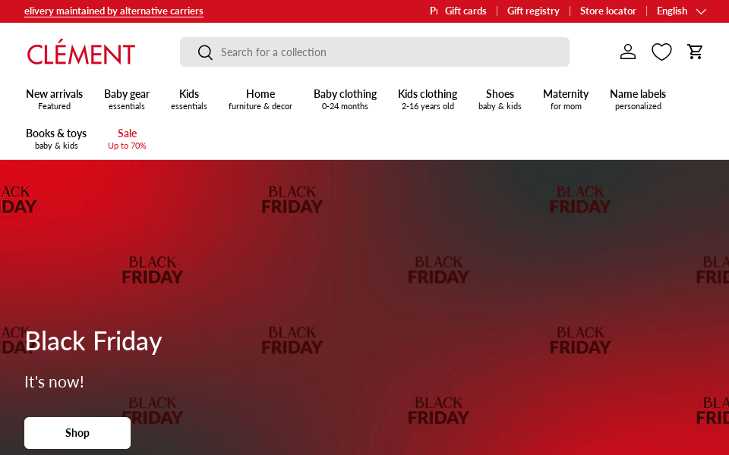Click the Clément logo

point(81,53)
